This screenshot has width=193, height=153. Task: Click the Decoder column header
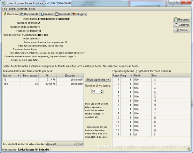coord(70,75)
